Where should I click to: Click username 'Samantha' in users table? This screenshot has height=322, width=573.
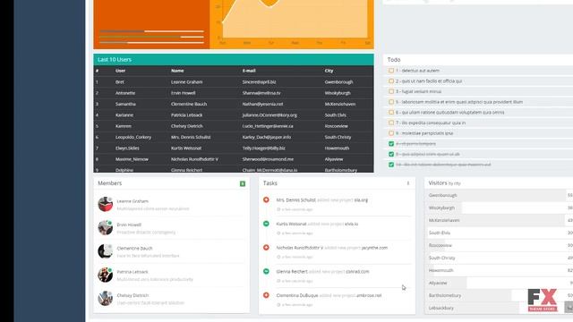[x=125, y=104]
